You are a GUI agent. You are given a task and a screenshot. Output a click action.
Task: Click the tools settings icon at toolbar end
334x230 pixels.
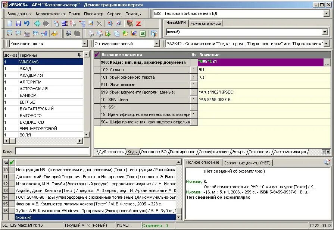pyautogui.click(x=154, y=34)
